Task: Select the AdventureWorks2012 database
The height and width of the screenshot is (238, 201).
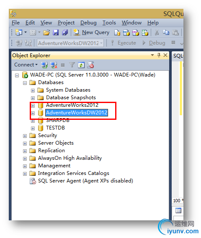Action: point(72,105)
